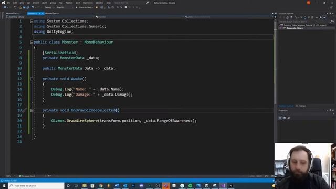This screenshot has height=189, width=336.
Task: Switch to the MonsterData.cs tab
Action: [x=13, y=13]
